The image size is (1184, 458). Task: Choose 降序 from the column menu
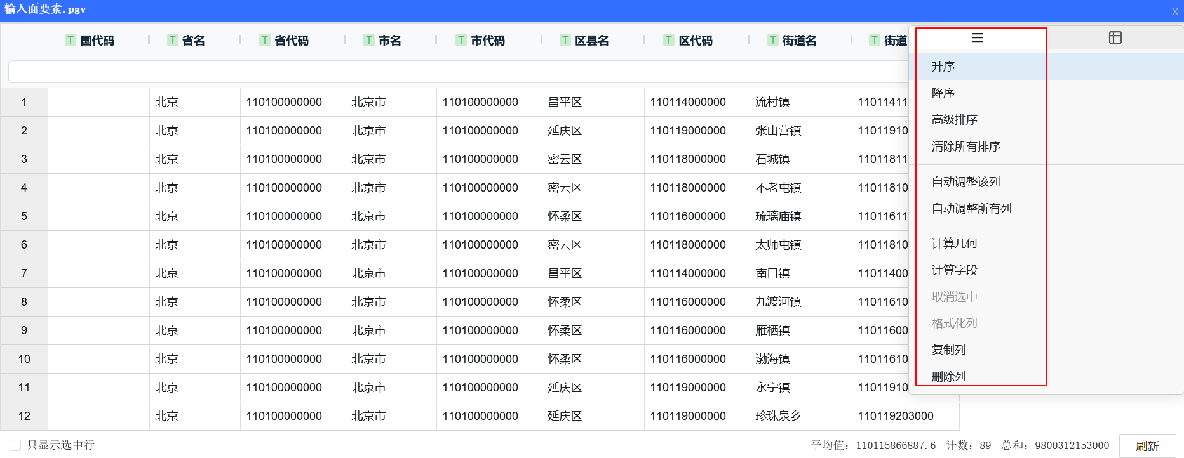(943, 93)
